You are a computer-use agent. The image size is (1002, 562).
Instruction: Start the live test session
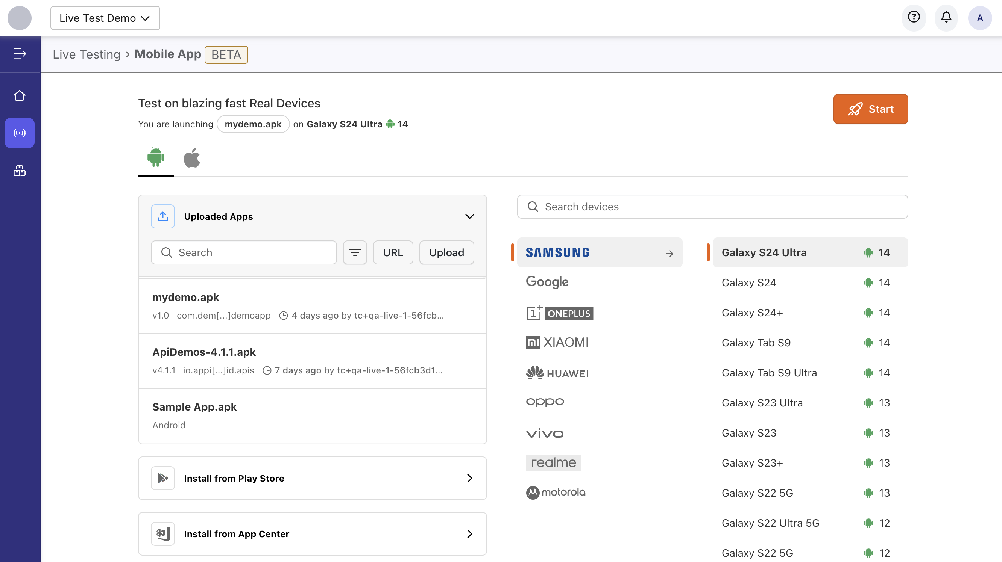[x=870, y=109]
